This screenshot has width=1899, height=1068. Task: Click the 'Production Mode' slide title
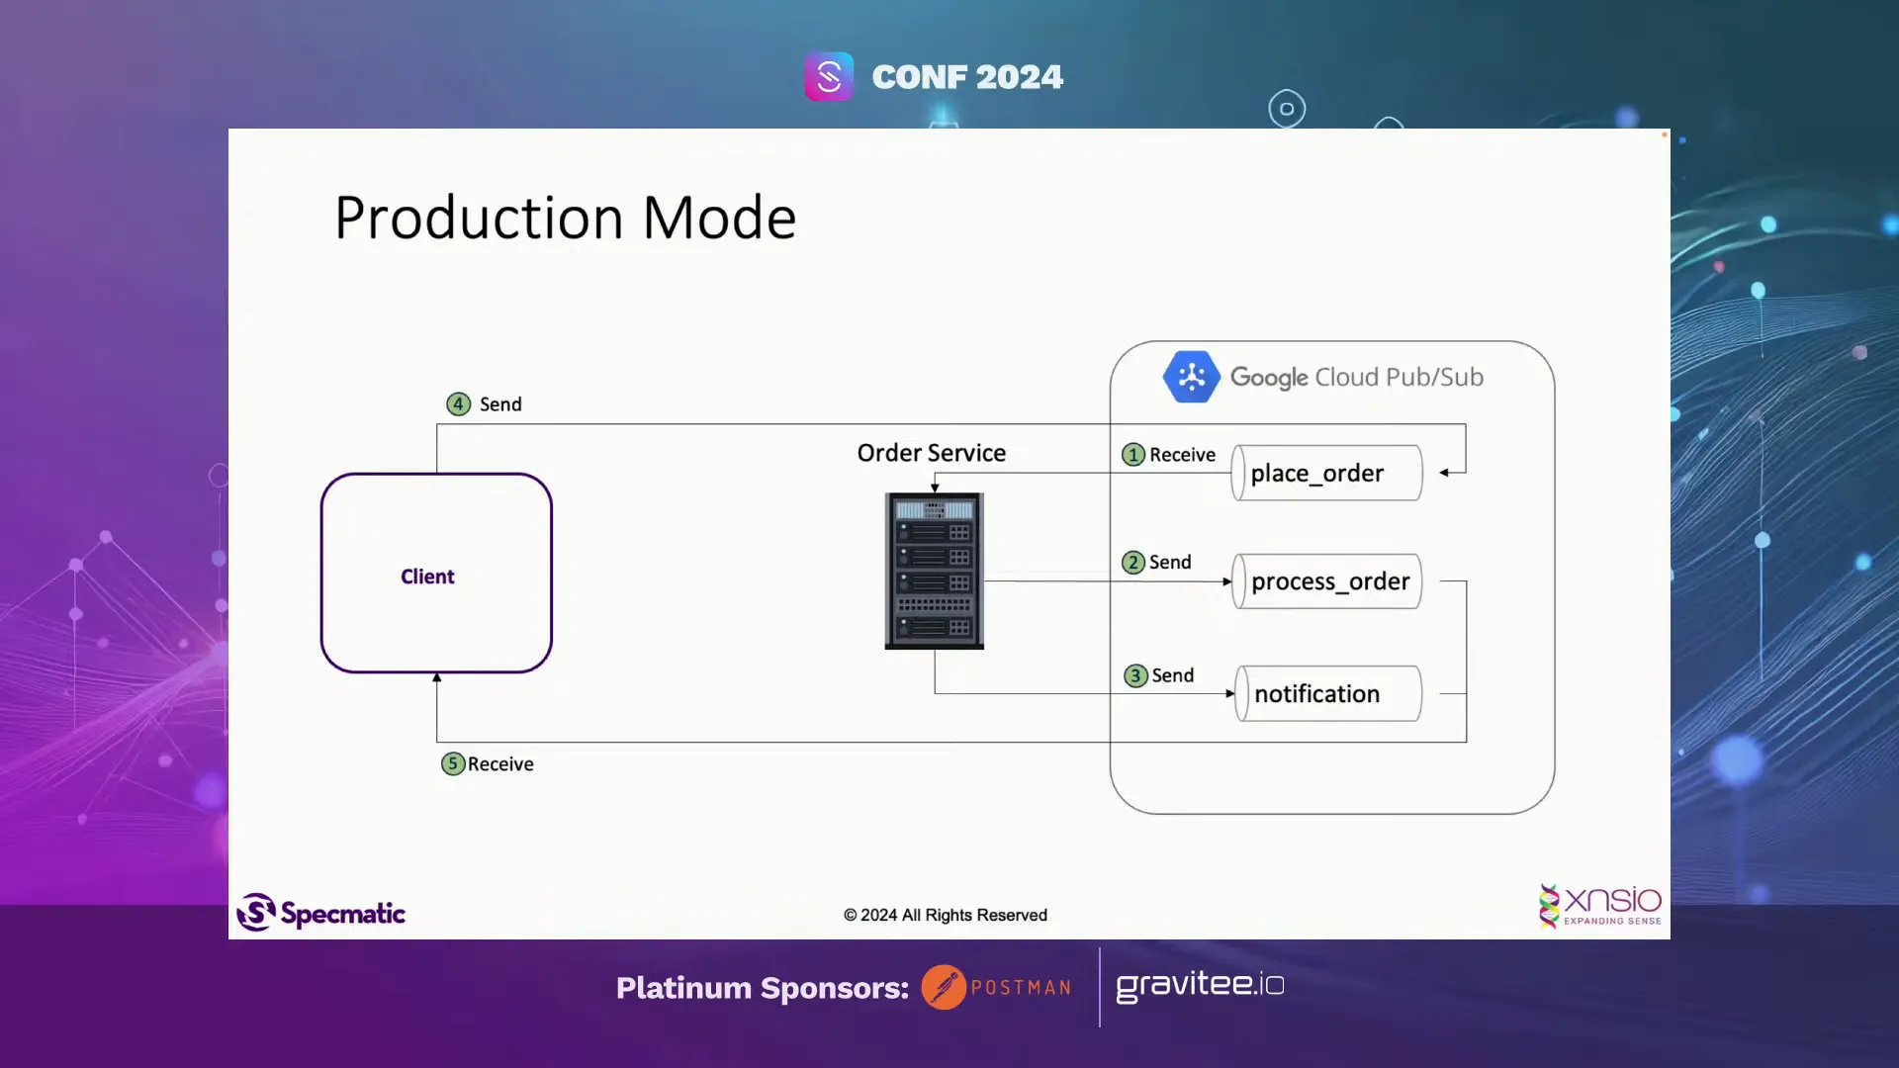click(566, 218)
